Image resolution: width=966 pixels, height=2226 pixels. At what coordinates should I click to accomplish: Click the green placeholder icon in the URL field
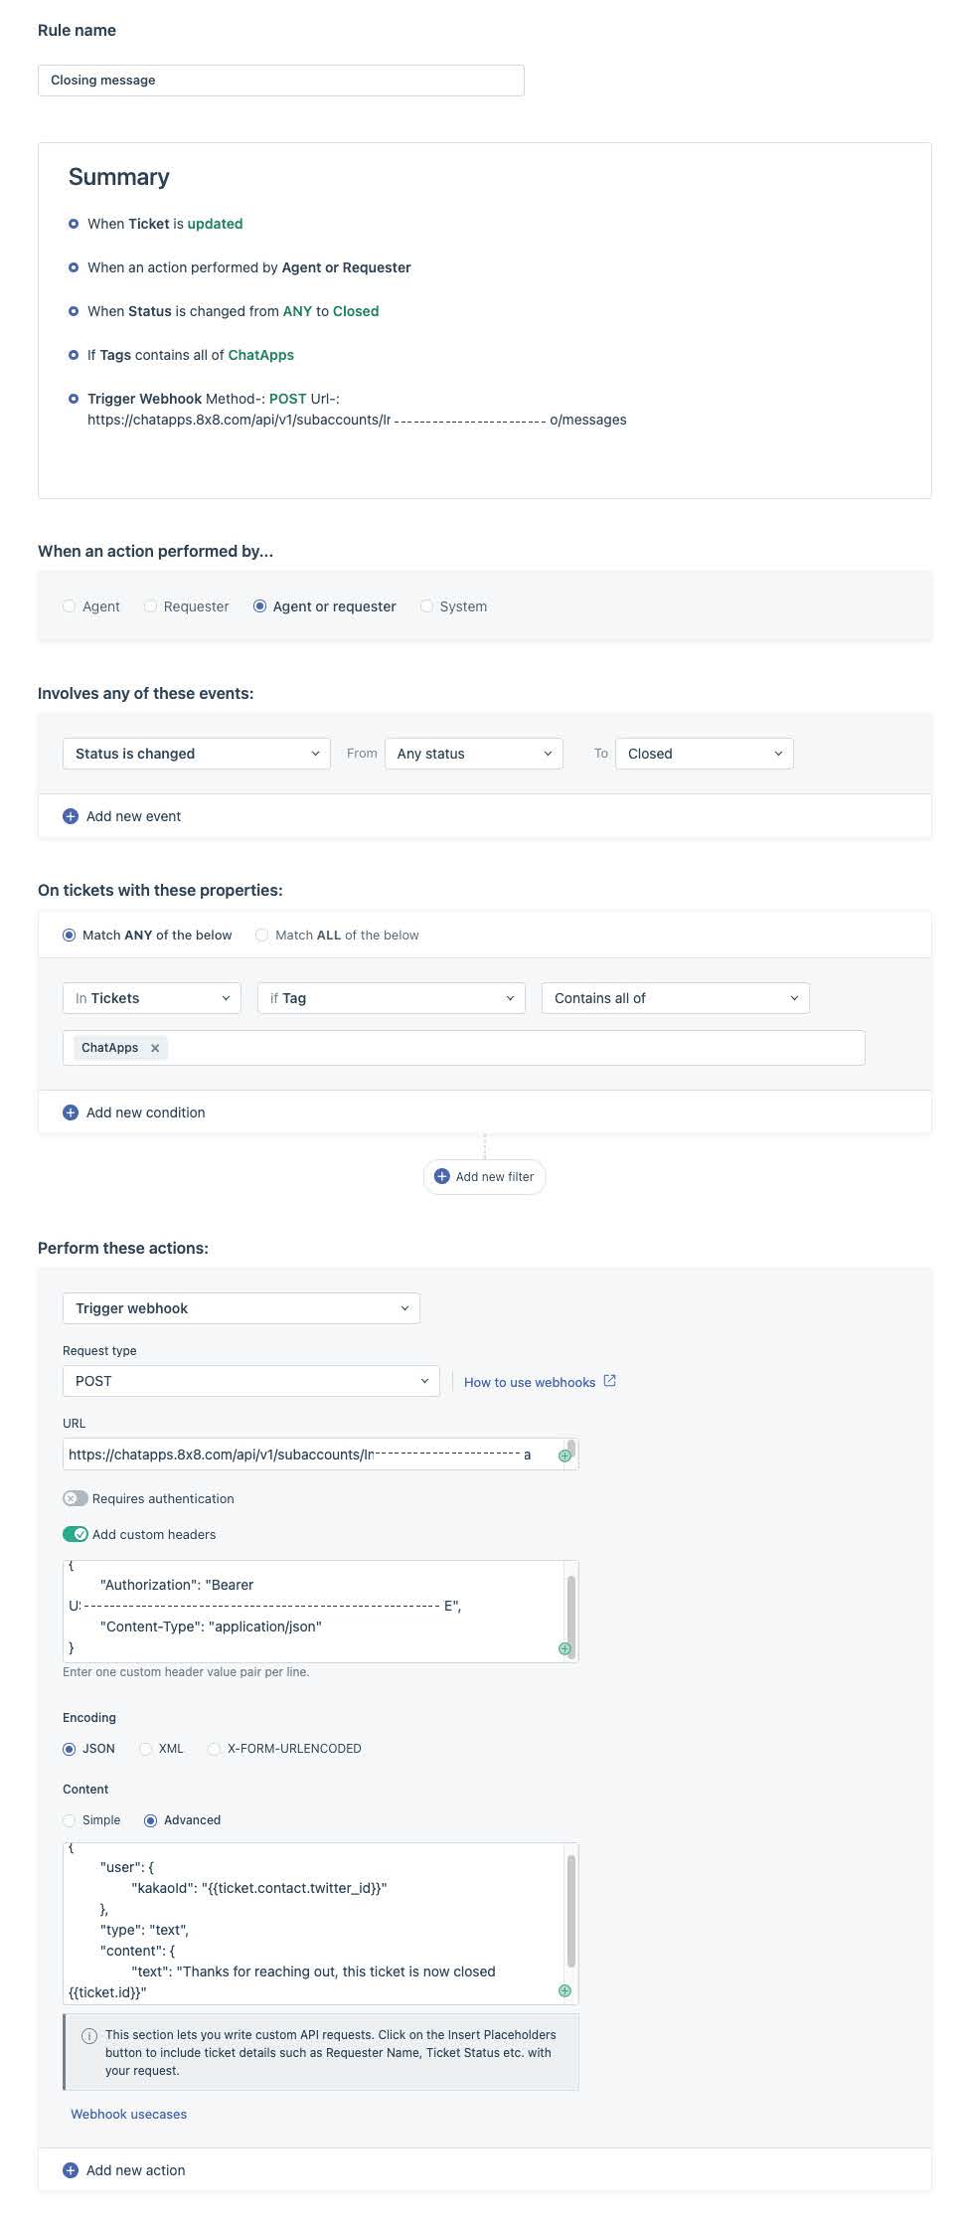(x=564, y=1455)
